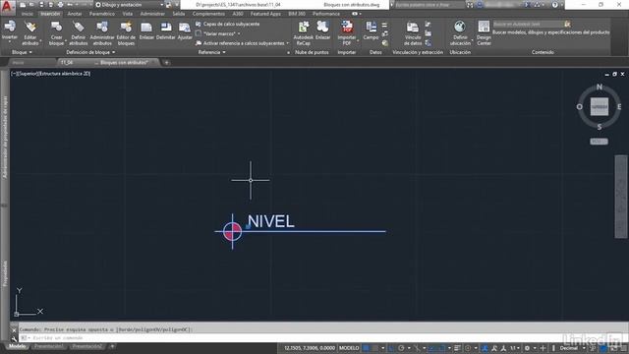Switch to the Administrar ribbon tab
The height and width of the screenshot is (354, 629).
[x=152, y=14]
